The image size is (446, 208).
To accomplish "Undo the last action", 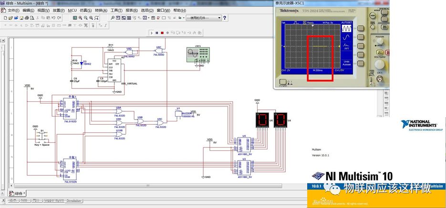I will click(x=53, y=18).
